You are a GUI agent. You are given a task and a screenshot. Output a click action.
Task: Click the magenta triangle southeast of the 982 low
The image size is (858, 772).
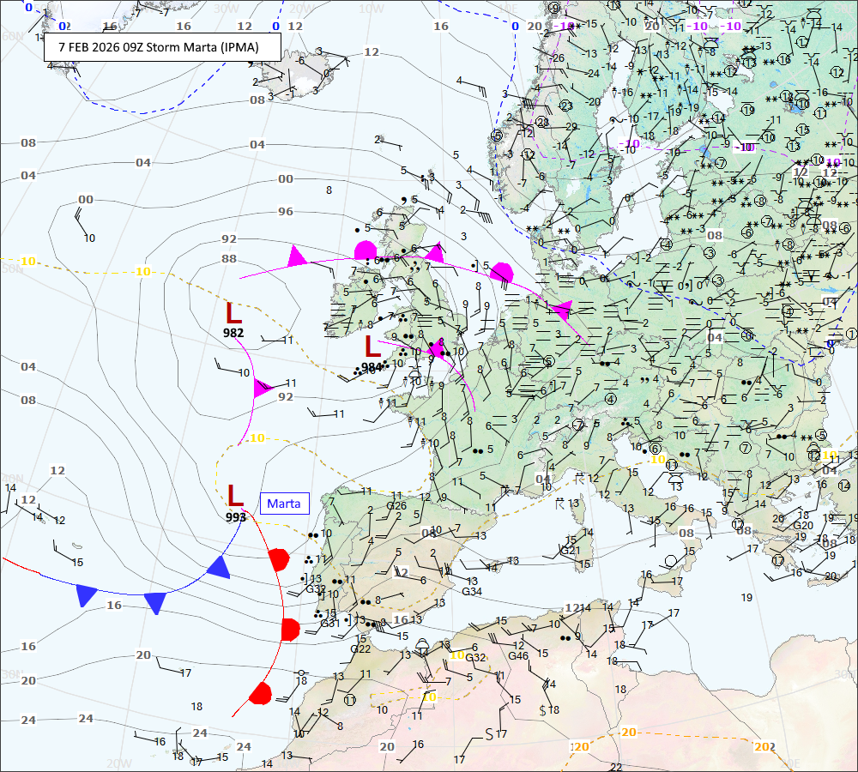[263, 388]
